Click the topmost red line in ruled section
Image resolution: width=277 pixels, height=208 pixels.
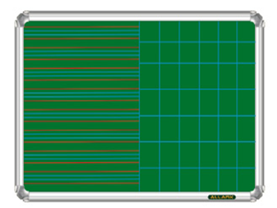coord(81,27)
